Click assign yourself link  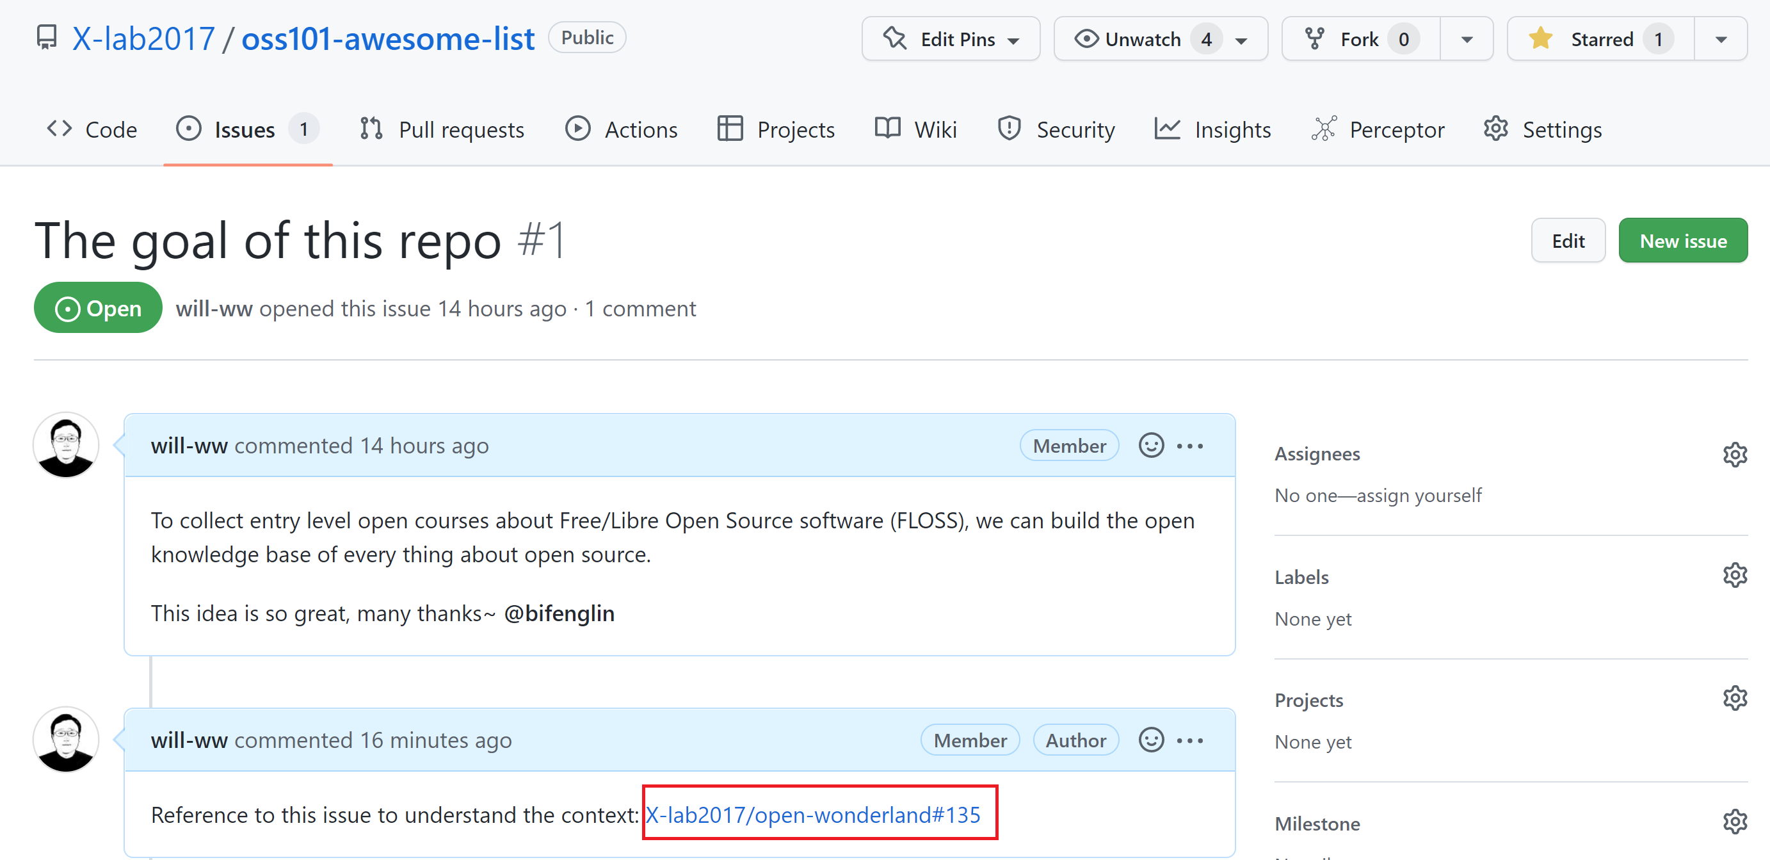pyautogui.click(x=1419, y=495)
